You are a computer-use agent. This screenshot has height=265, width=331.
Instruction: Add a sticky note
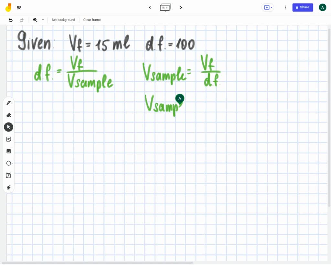[x=9, y=139]
